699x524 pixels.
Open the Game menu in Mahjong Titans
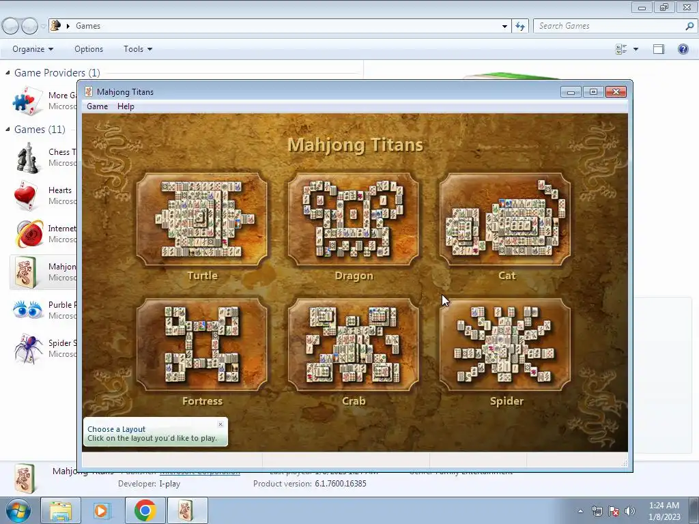pos(97,106)
